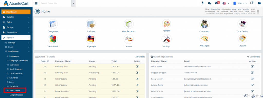Click the folder icon in top bar
Viewport: 263px width, 98px height.
[x=259, y=3]
